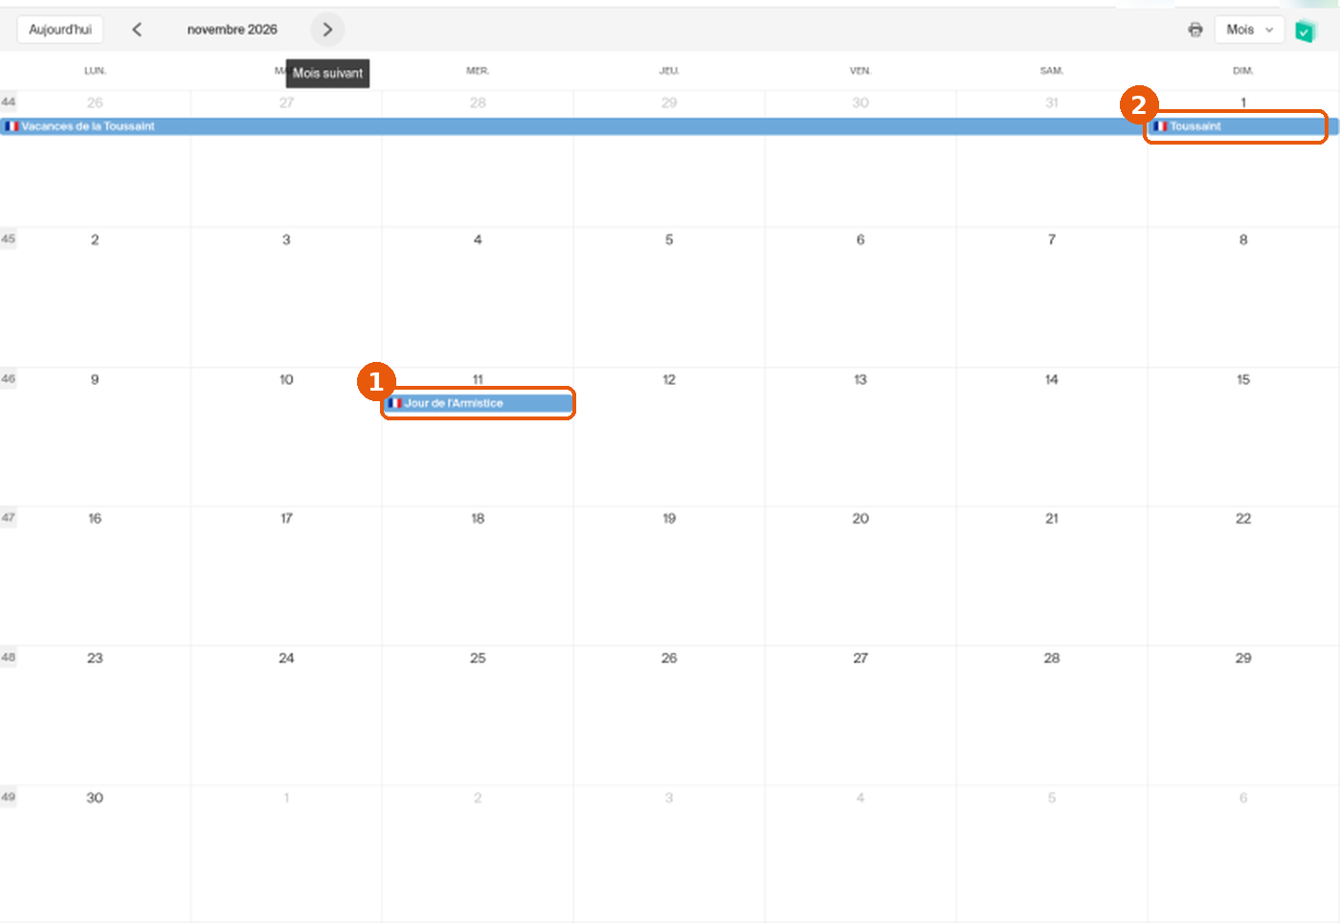Select October 31 in the first row
The width and height of the screenshot is (1340, 923).
(1052, 102)
